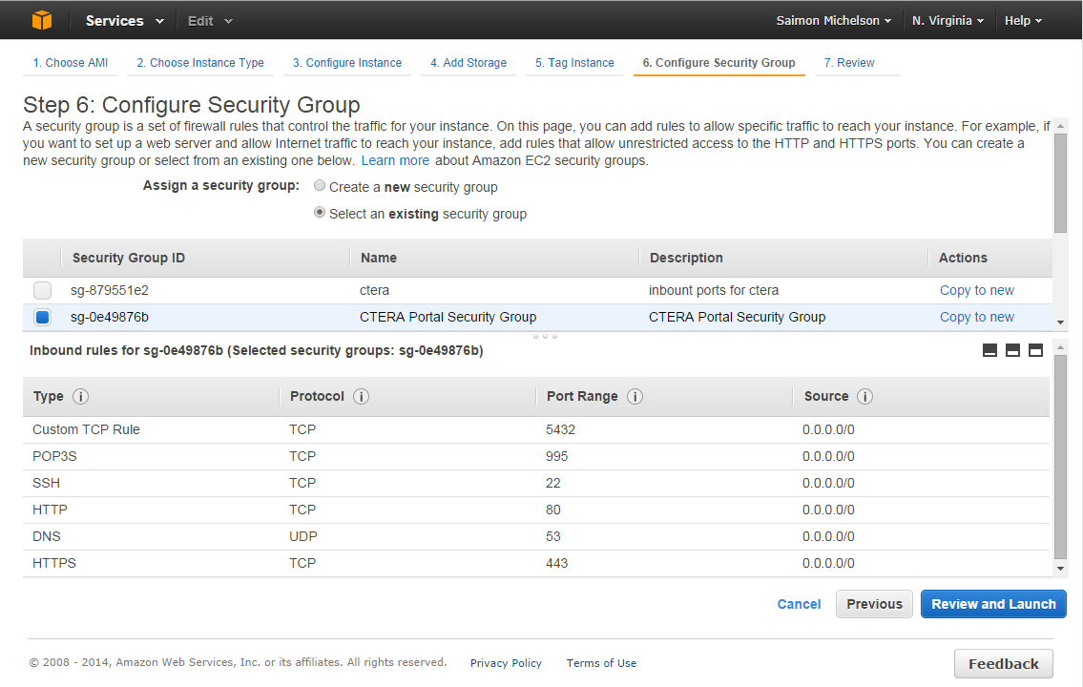Click the SSH rule type cell
Viewport: 1083px width, 687px height.
tap(46, 484)
